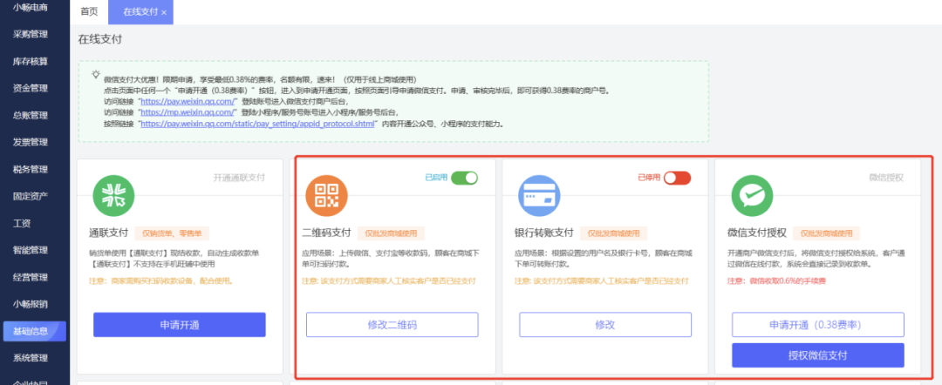Click the lightbulb tip icon
This screenshot has height=385, width=942.
96,74
